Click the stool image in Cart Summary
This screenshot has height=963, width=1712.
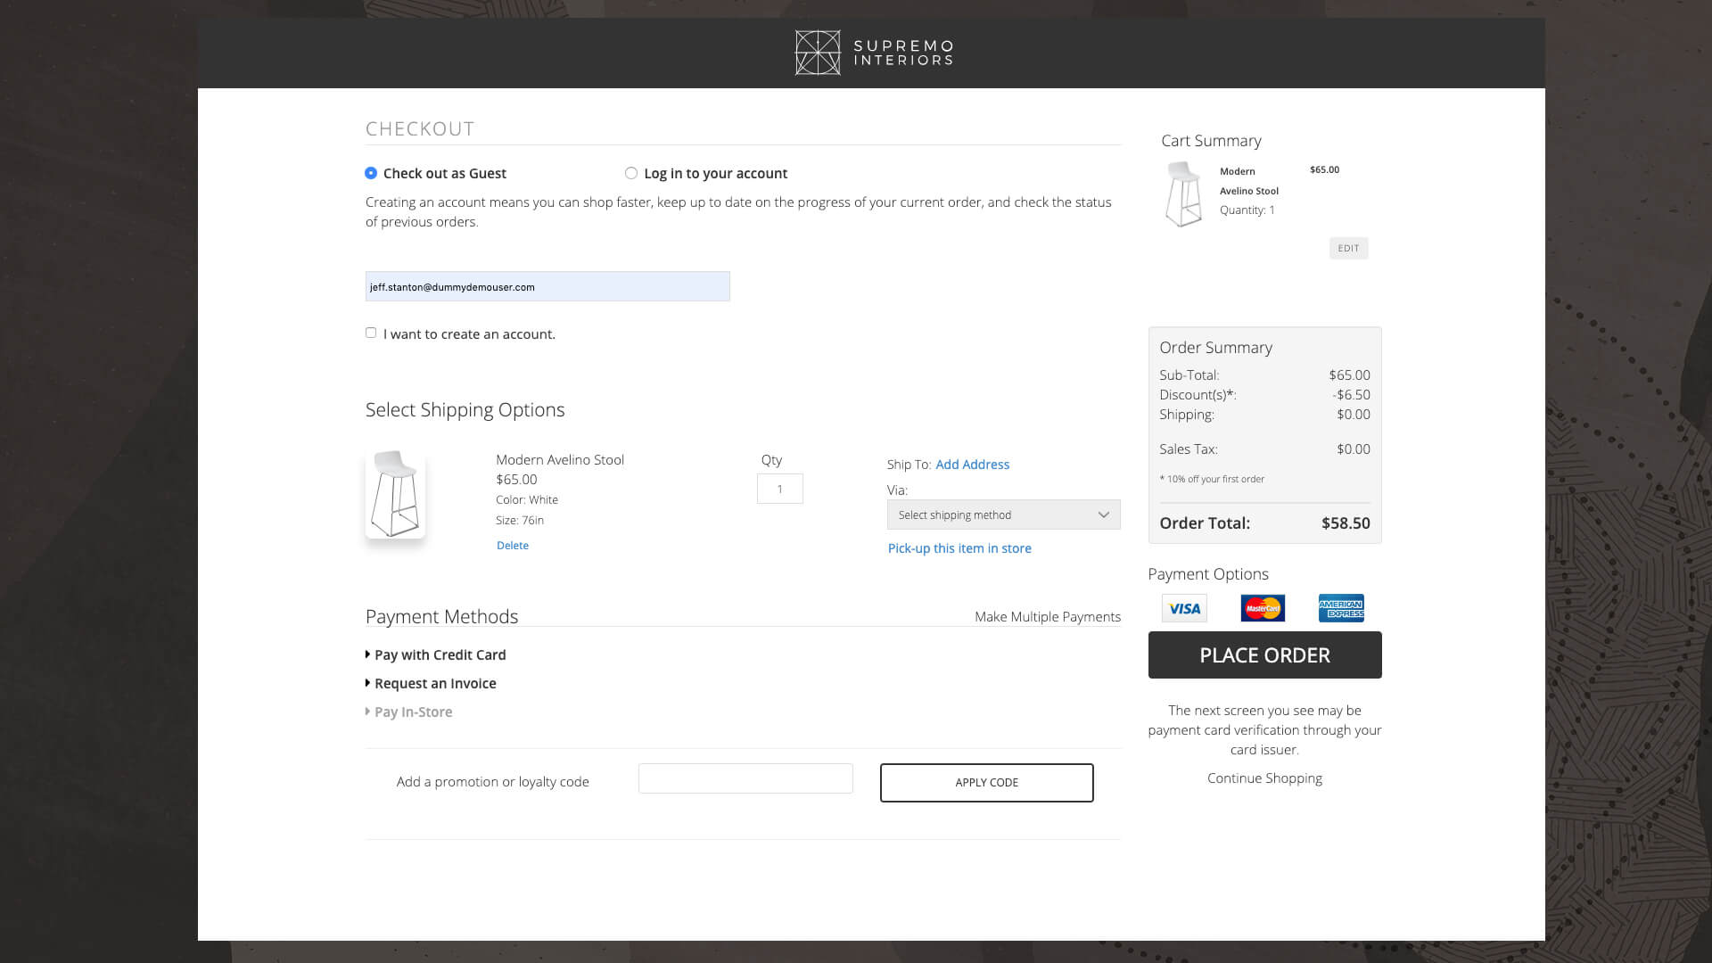[1184, 193]
